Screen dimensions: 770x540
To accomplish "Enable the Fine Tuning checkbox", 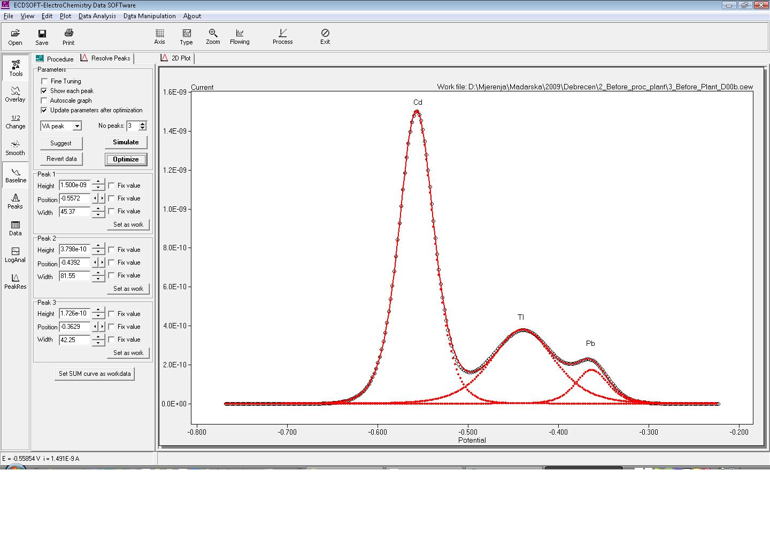I will (44, 81).
